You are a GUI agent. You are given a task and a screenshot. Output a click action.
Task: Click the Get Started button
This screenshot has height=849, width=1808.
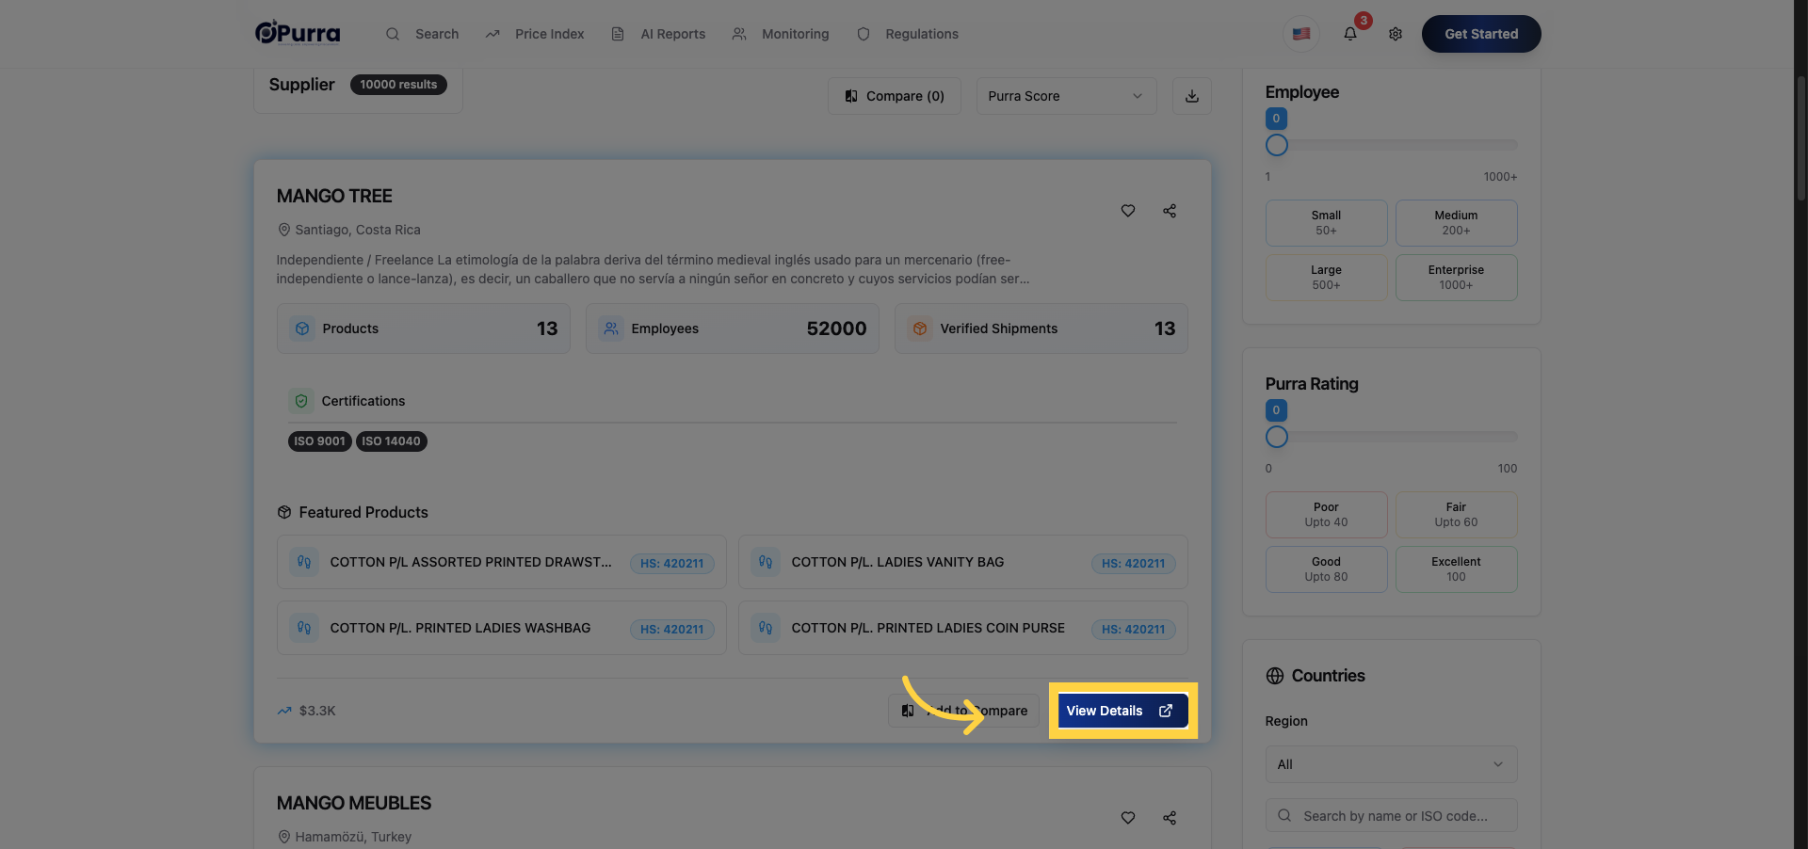pyautogui.click(x=1481, y=34)
